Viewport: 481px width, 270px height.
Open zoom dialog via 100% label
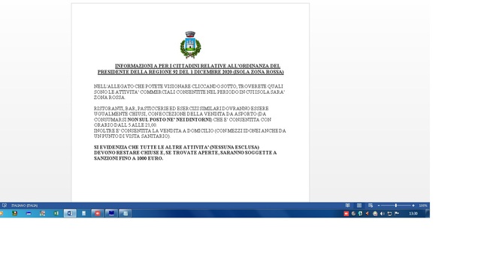pos(423,205)
